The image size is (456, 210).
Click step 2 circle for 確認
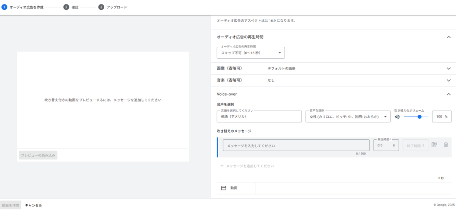pos(66,7)
